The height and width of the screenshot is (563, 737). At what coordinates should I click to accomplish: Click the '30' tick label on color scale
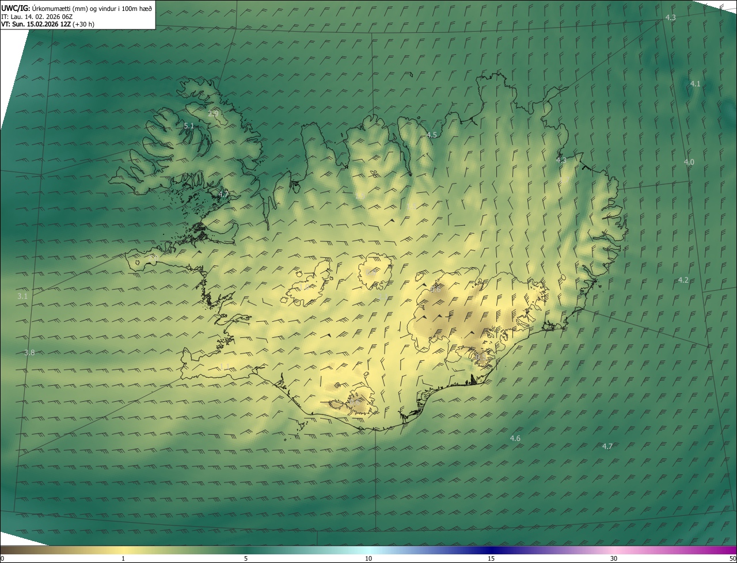point(614,558)
